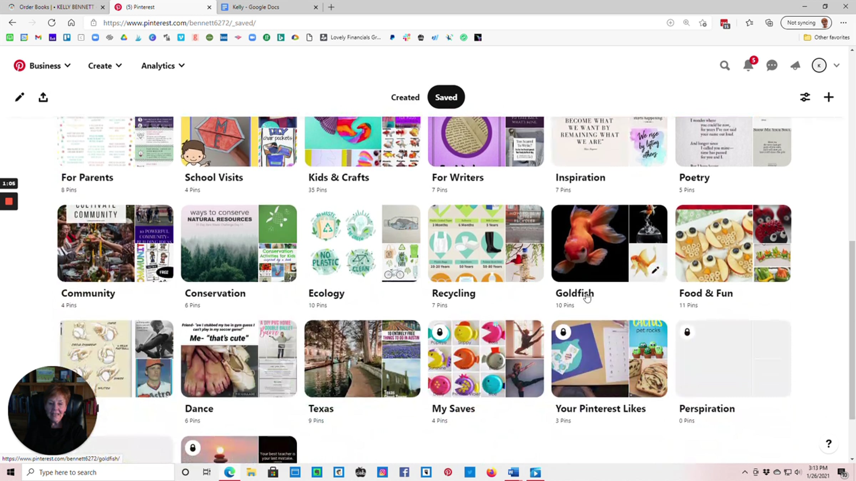The height and width of the screenshot is (481, 856).
Task: Open the help question mark button
Action: [829, 444]
